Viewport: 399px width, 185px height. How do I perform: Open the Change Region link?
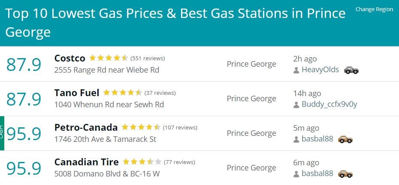click(x=374, y=9)
